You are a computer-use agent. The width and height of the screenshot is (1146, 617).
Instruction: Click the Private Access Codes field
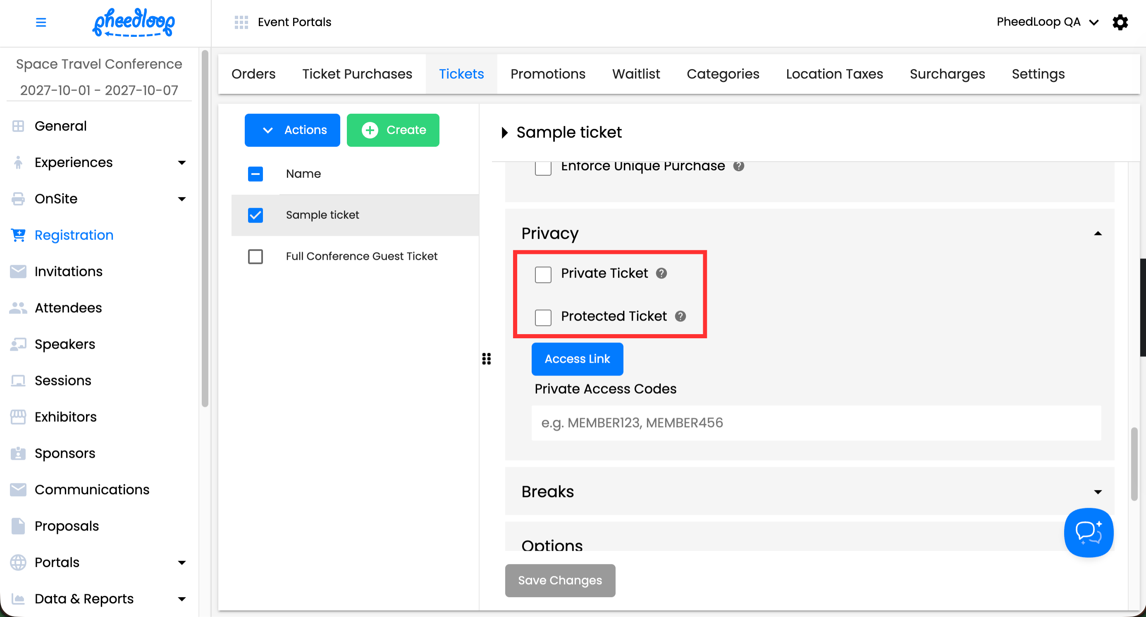[816, 423]
